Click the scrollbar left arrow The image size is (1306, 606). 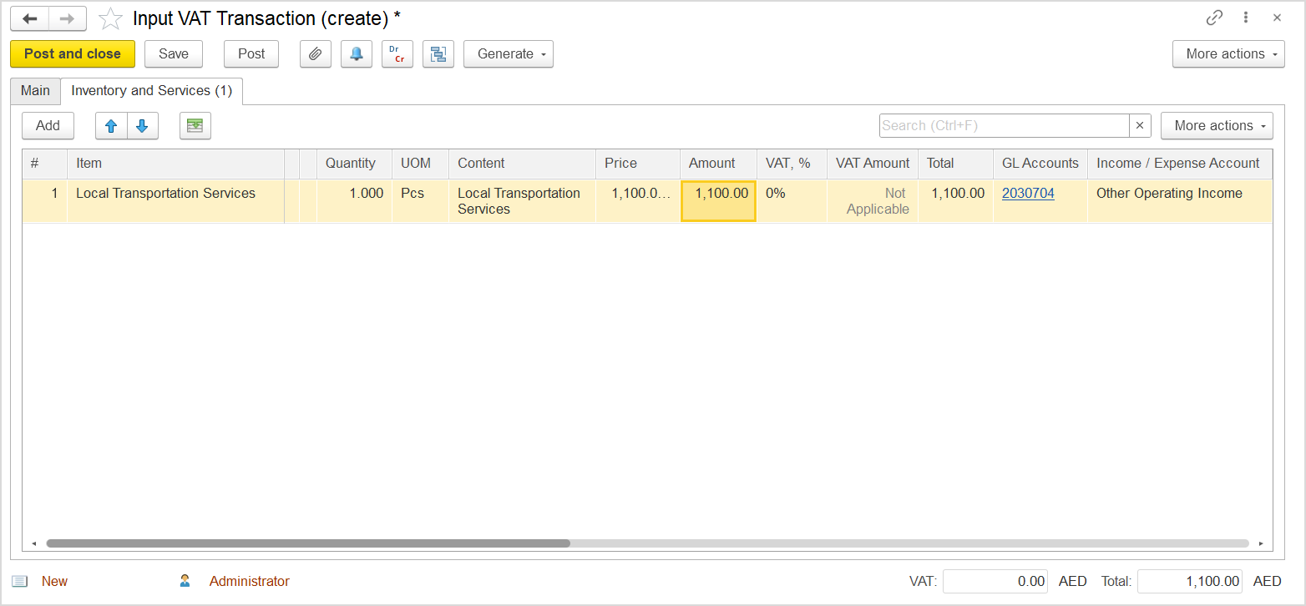click(34, 543)
